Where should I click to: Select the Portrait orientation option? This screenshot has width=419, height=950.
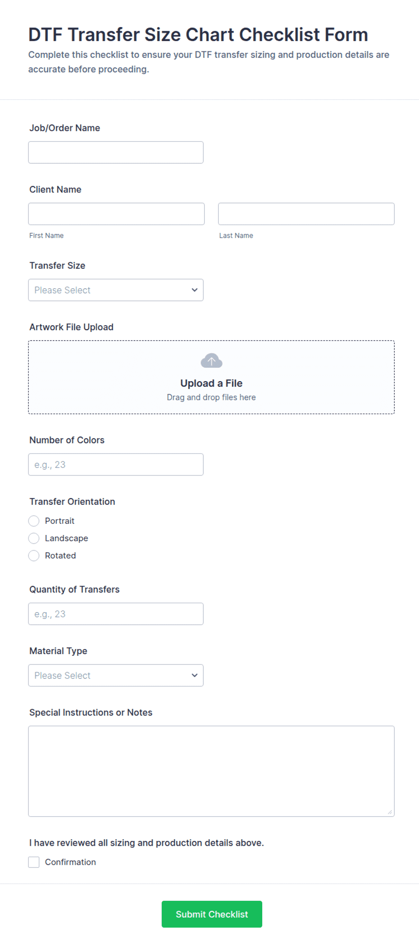pos(34,521)
